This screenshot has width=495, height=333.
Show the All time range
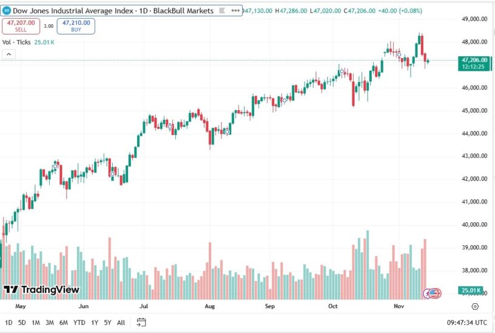tap(121, 322)
